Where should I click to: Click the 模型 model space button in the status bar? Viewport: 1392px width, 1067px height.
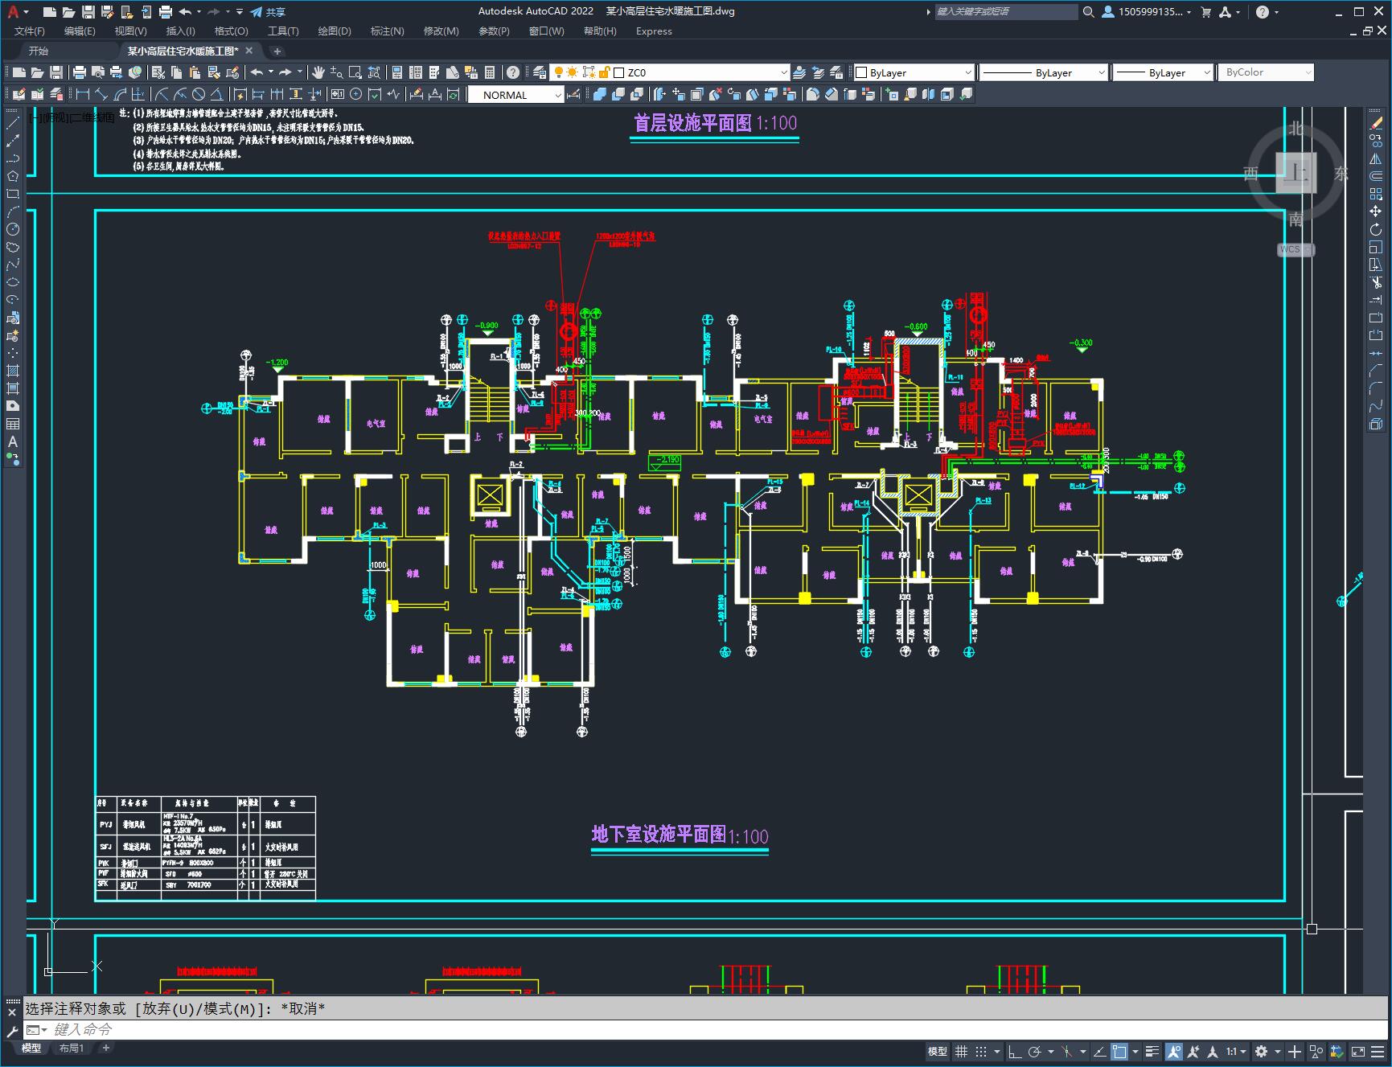click(937, 1051)
